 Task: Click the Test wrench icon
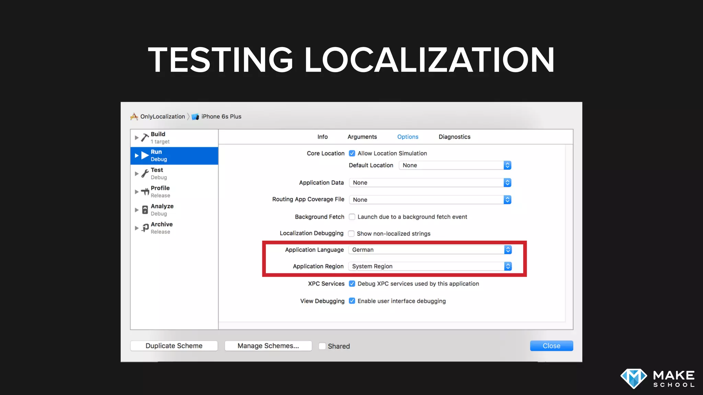tap(145, 173)
